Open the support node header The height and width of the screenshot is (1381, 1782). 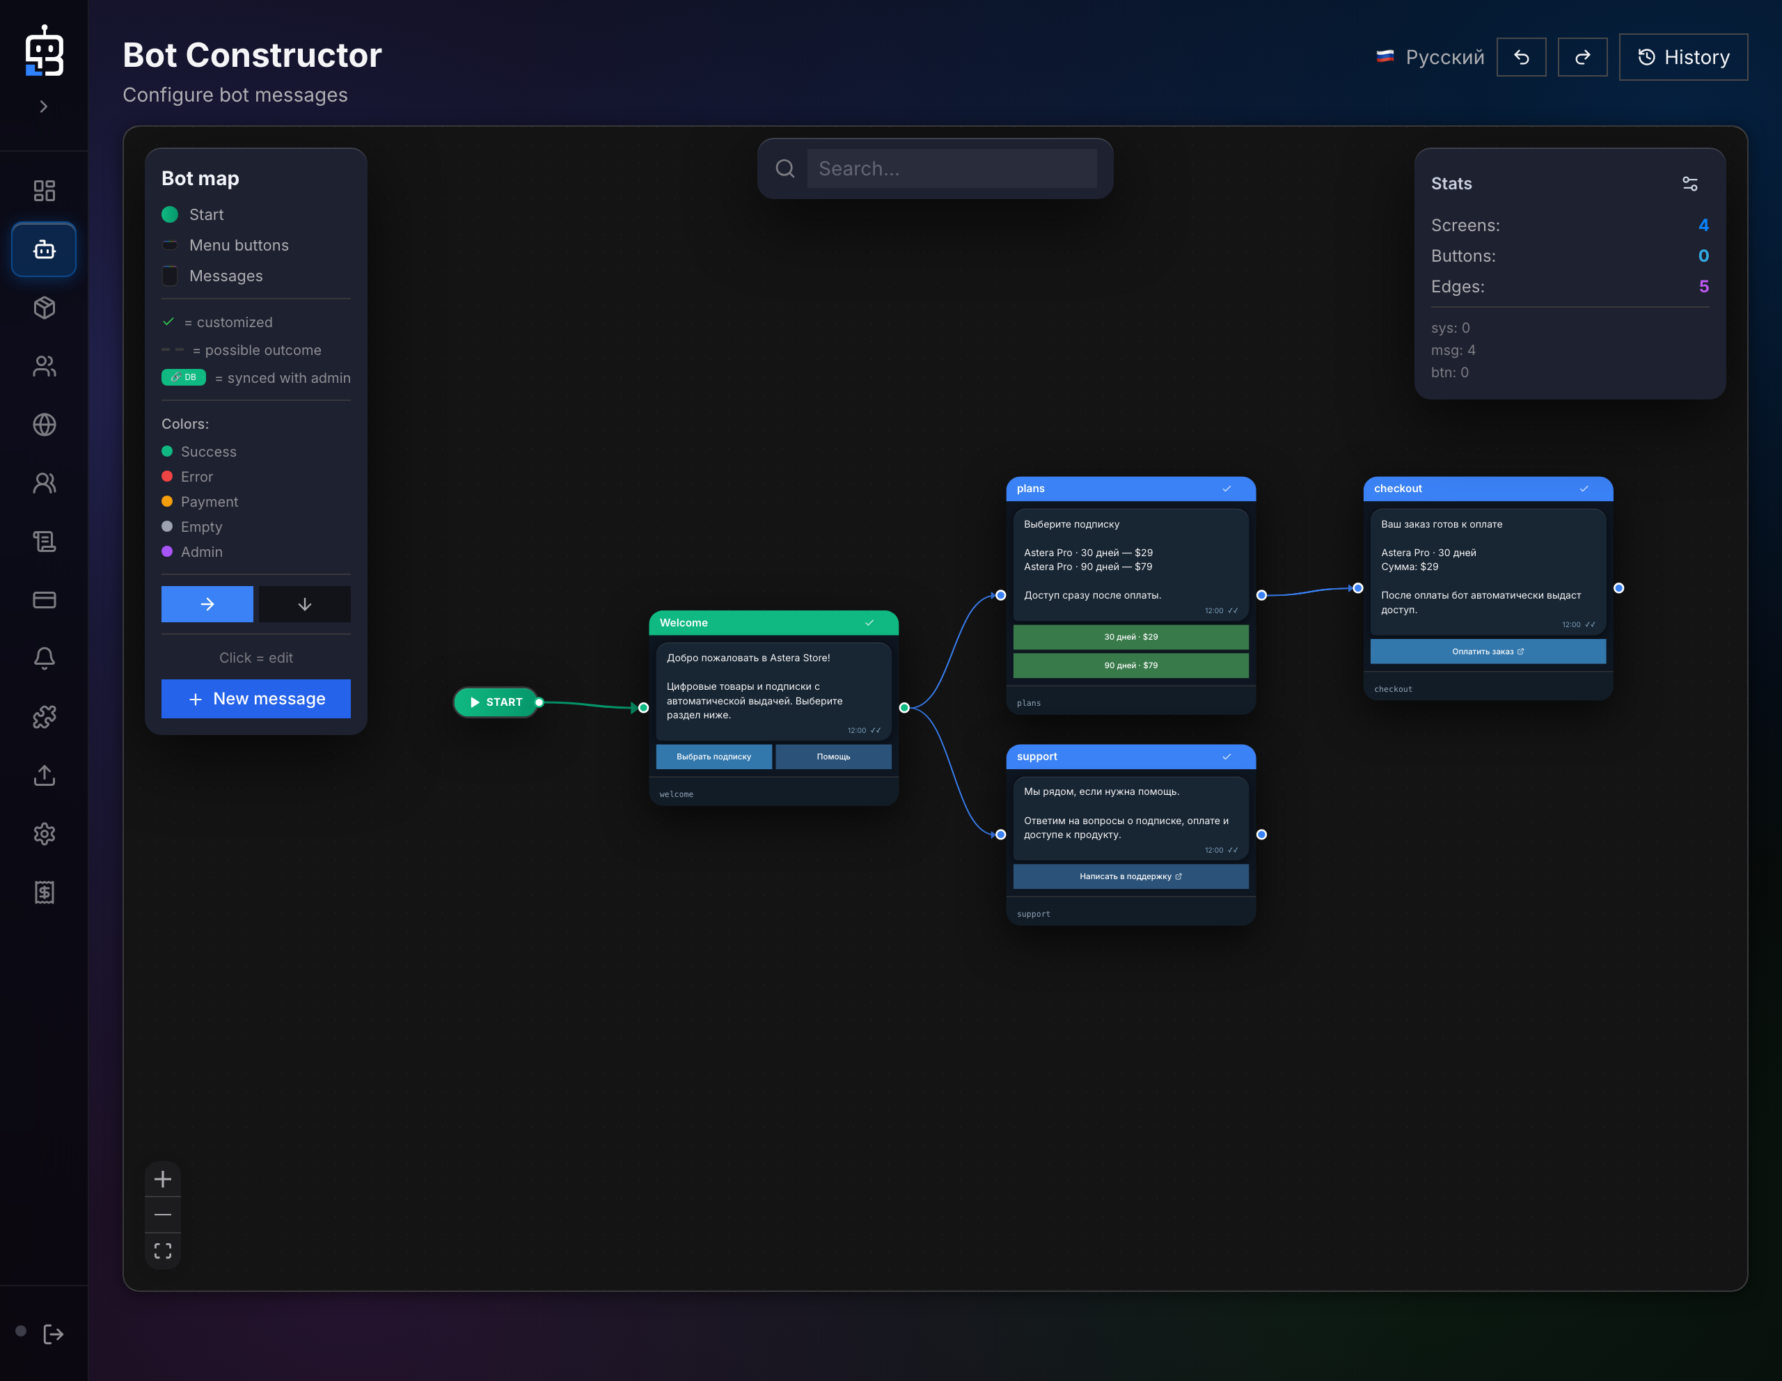(x=1131, y=757)
